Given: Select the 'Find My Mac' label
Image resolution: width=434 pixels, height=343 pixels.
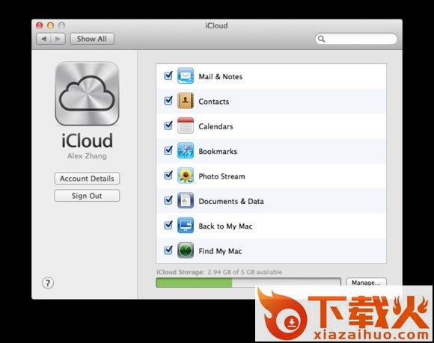Looking at the screenshot, I should pos(220,251).
